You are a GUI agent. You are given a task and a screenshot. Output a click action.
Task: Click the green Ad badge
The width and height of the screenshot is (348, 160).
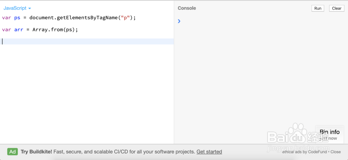coord(13,152)
